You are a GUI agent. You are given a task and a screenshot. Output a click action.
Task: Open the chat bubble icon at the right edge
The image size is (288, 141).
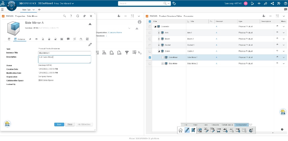[x=286, y=9]
